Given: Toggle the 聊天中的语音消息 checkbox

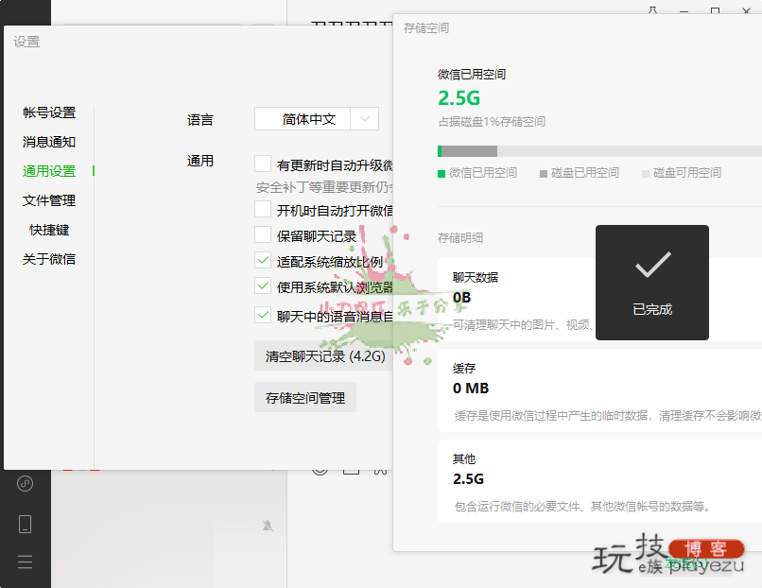Looking at the screenshot, I should (263, 315).
